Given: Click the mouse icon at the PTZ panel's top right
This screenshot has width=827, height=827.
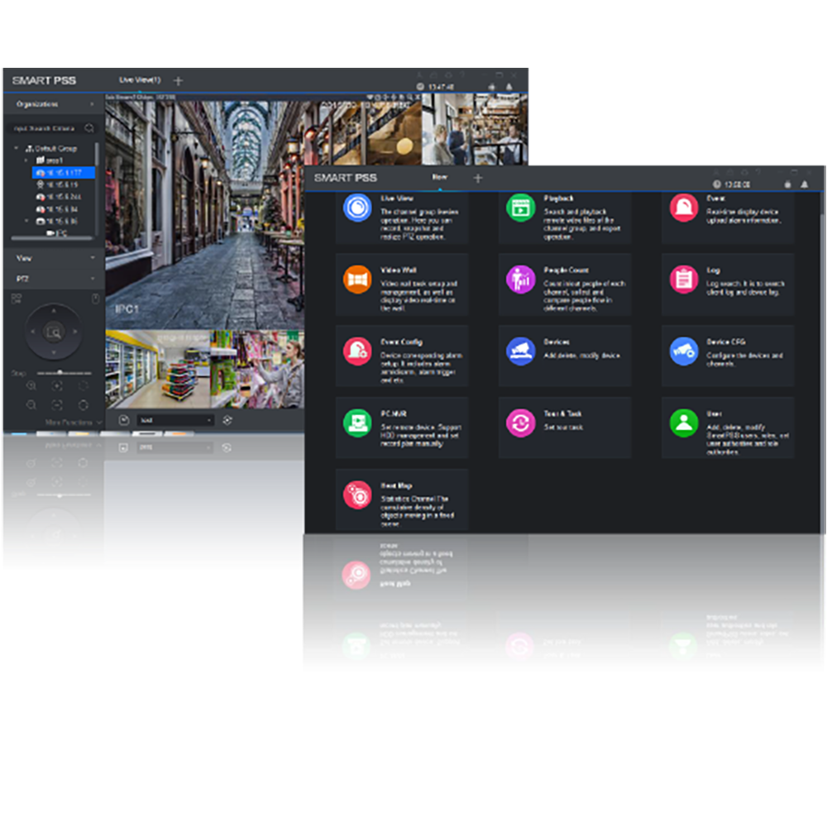Looking at the screenshot, I should 95,299.
